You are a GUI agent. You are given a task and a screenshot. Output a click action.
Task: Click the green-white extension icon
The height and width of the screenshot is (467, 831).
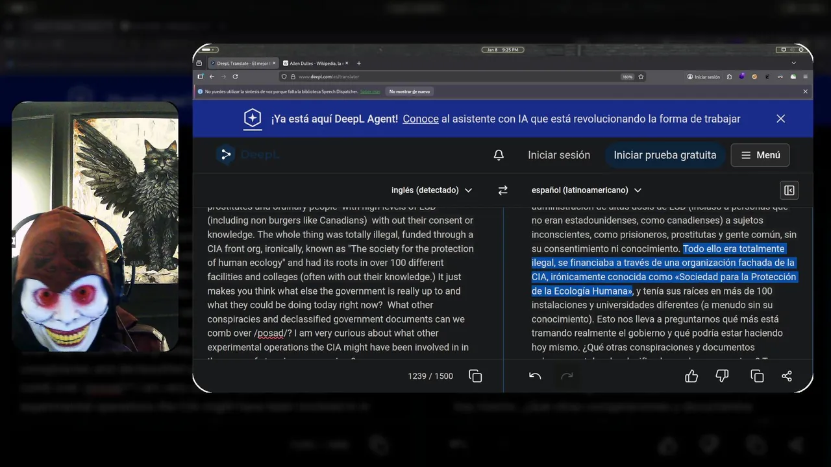coord(793,77)
